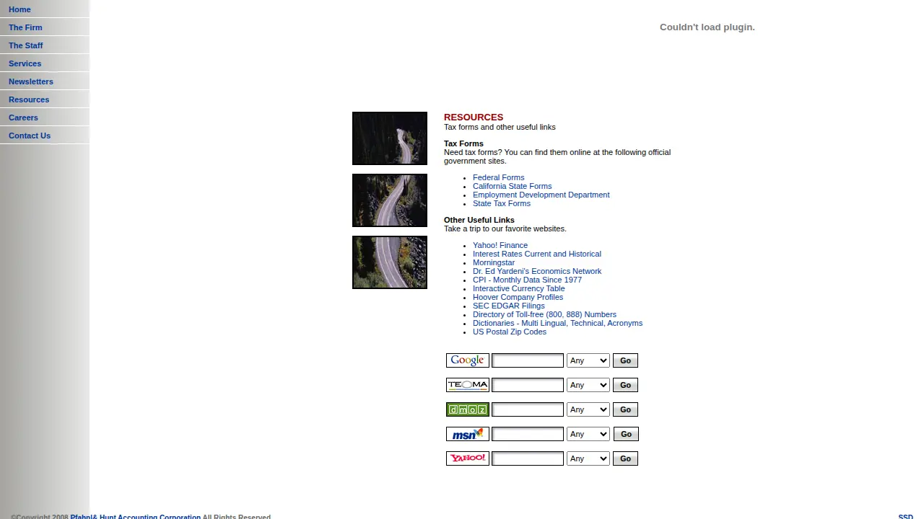Focus the Google search text field
This screenshot has height=519, width=924.
coord(528,360)
